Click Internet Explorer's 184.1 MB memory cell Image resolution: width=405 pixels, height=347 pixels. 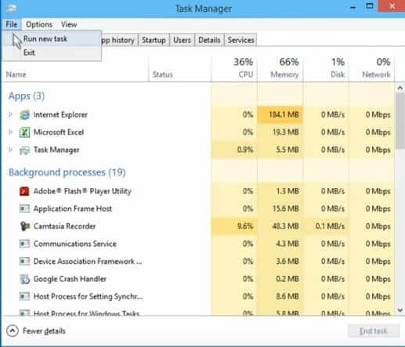[280, 114]
